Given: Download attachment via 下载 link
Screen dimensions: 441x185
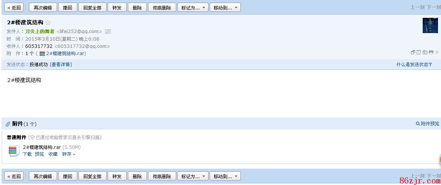Looking at the screenshot, I should [x=27, y=154].
